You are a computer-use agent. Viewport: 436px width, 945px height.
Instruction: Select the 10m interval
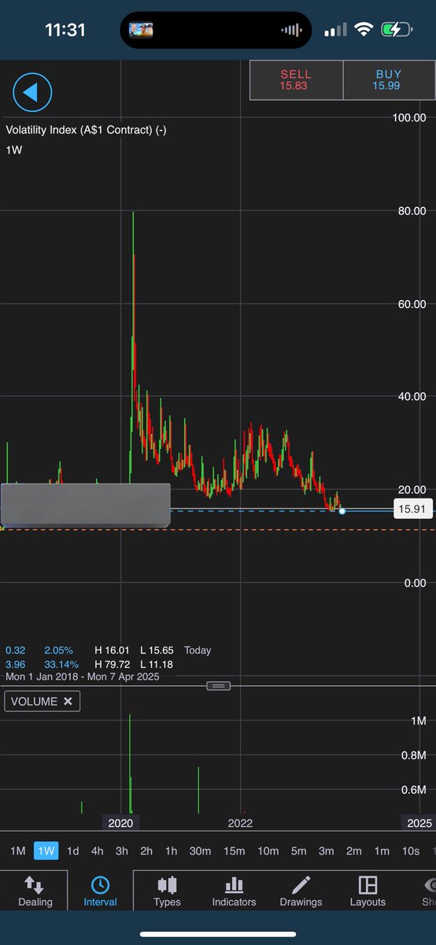point(268,850)
